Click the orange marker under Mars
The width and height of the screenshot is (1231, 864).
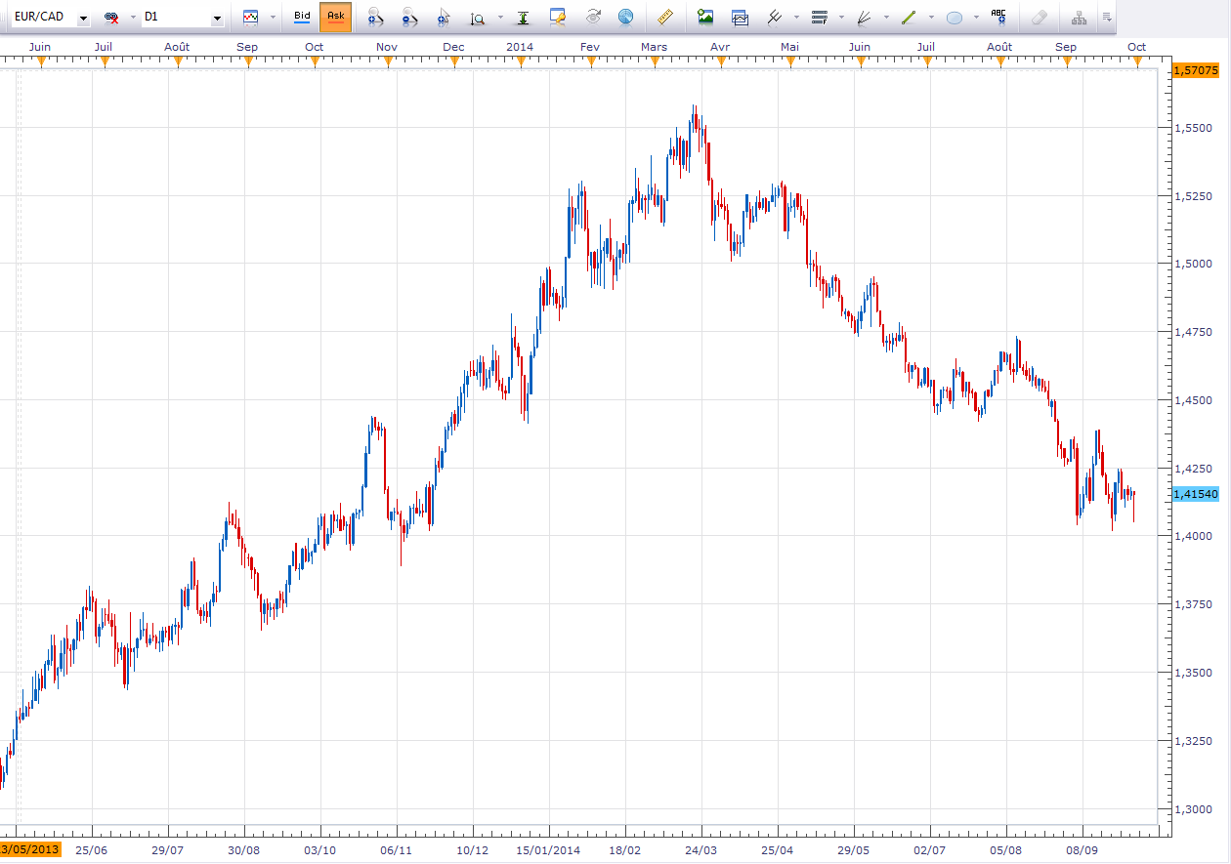[x=656, y=62]
